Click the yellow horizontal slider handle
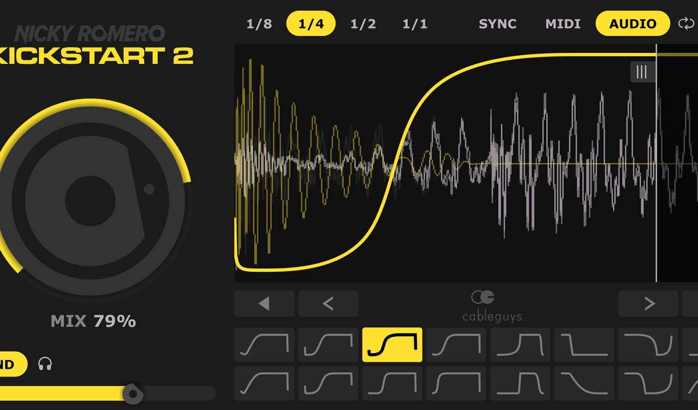698x410 pixels. (x=133, y=394)
